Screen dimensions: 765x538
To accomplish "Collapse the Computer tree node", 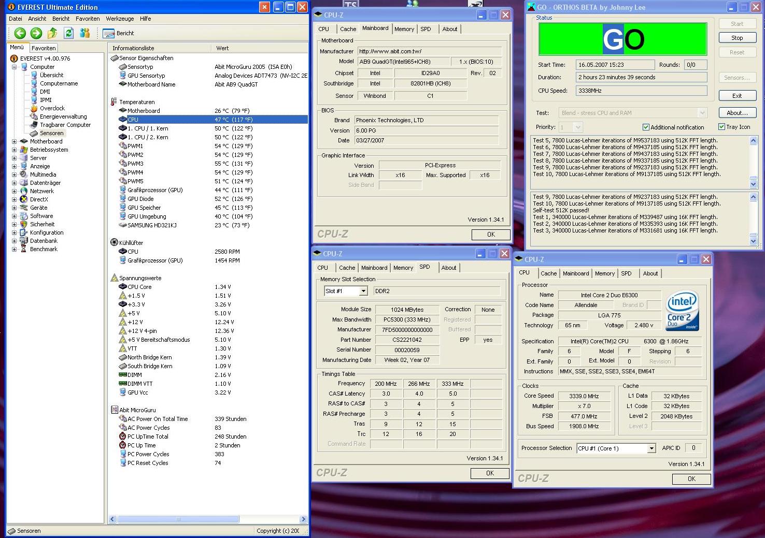I will [x=15, y=67].
